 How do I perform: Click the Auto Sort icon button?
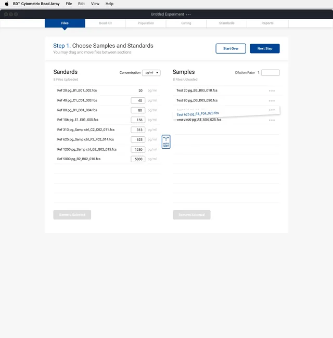[x=166, y=141]
